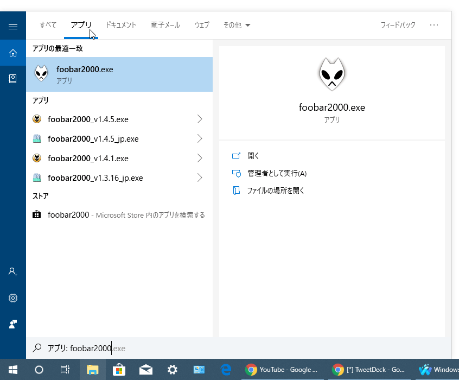This screenshot has height=380, width=459.
Task: Click the foobar2000.exe title in preview pane
Action: (332, 107)
